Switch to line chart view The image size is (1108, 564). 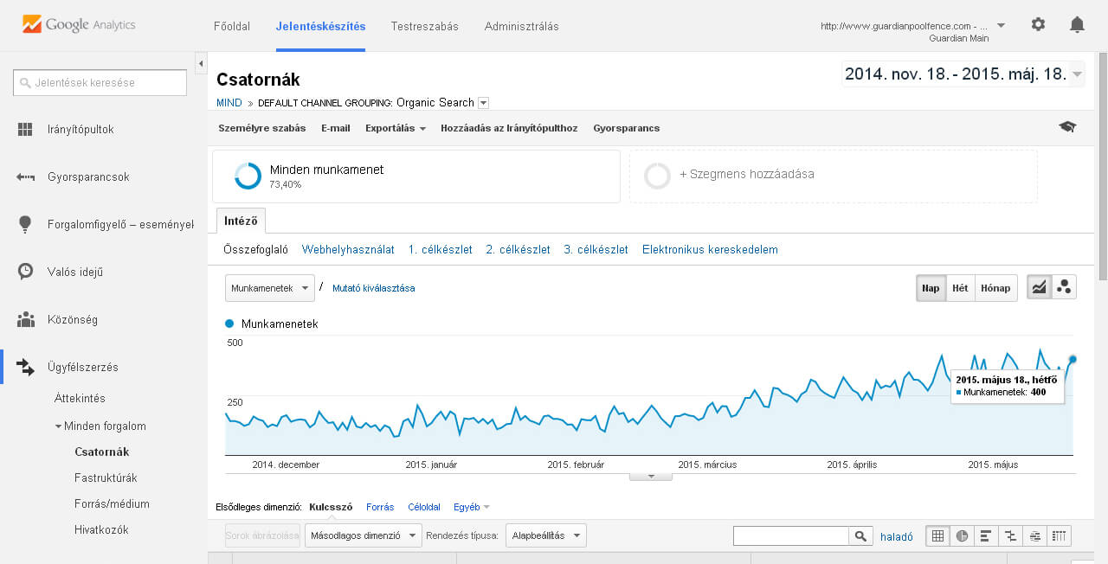(1039, 288)
